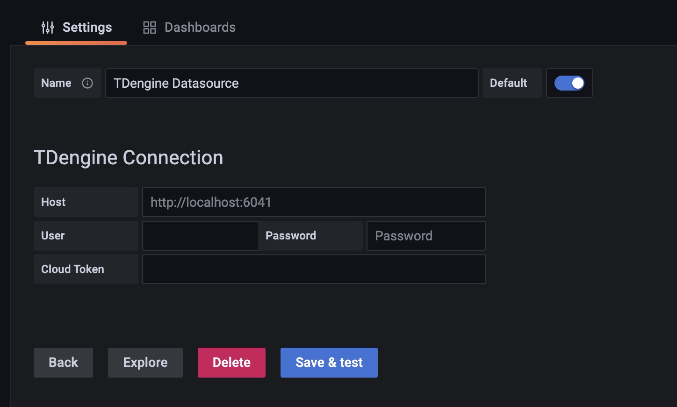Switch to the Dashboards tab
The height and width of the screenshot is (407, 677).
coord(200,28)
